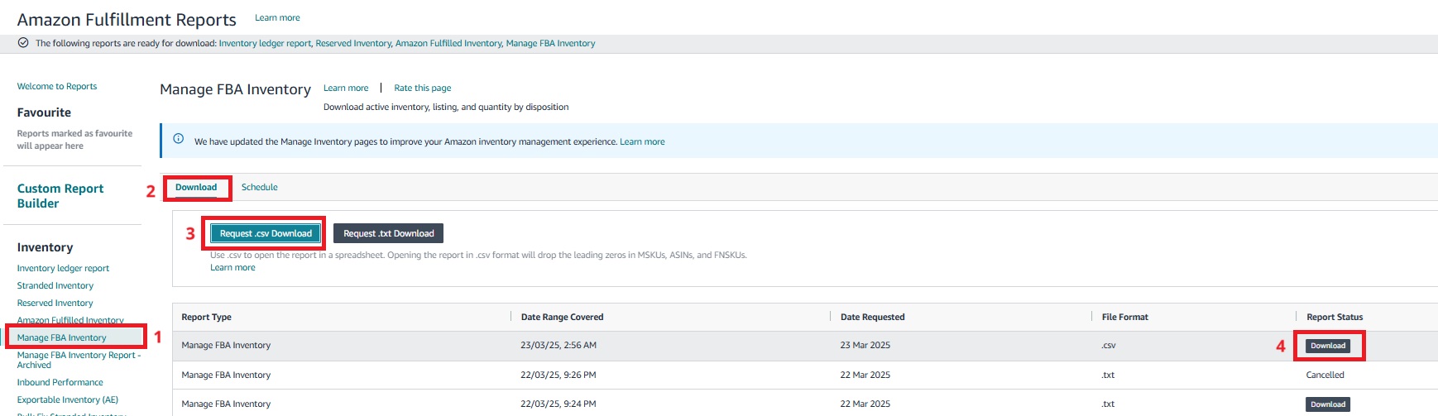
Task: Click the checkmark icon beside the reports-ready message
Action: pos(23,43)
